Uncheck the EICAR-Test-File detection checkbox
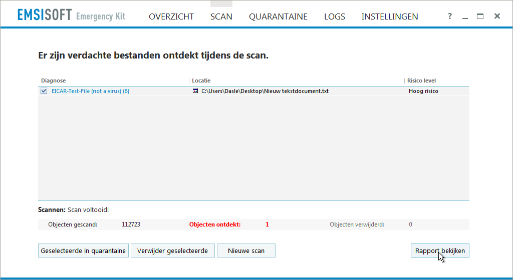This screenshot has height=280, width=513. click(44, 91)
